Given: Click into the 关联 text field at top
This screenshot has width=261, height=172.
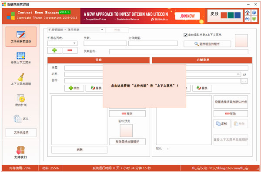Looking at the screenshot, I should (x=105, y=43).
